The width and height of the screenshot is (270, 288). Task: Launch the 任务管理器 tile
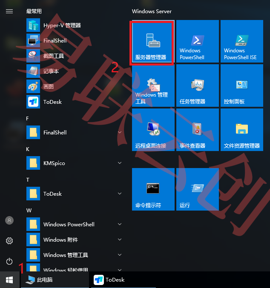(x=197, y=86)
